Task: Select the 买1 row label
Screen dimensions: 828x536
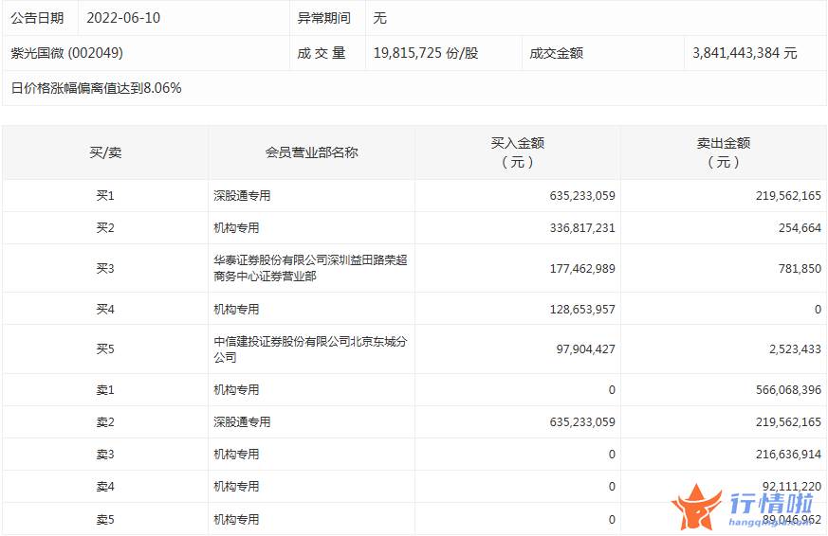Action: [x=105, y=195]
